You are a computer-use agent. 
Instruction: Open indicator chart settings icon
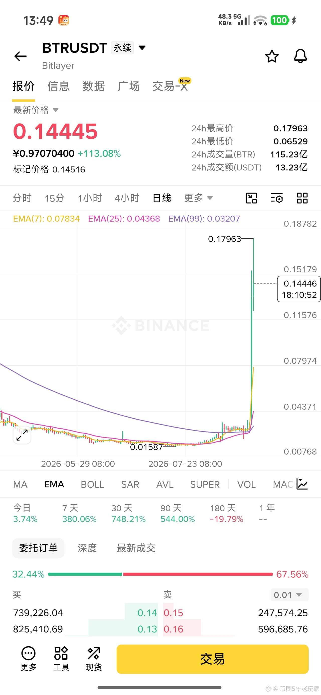pyautogui.click(x=302, y=484)
